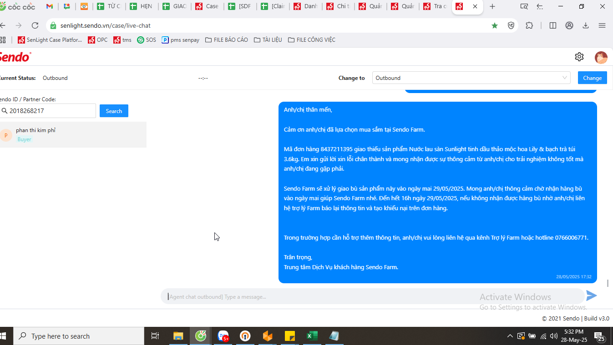Open Zalo from the taskbar
This screenshot has width=613, height=345.
tap(223, 336)
